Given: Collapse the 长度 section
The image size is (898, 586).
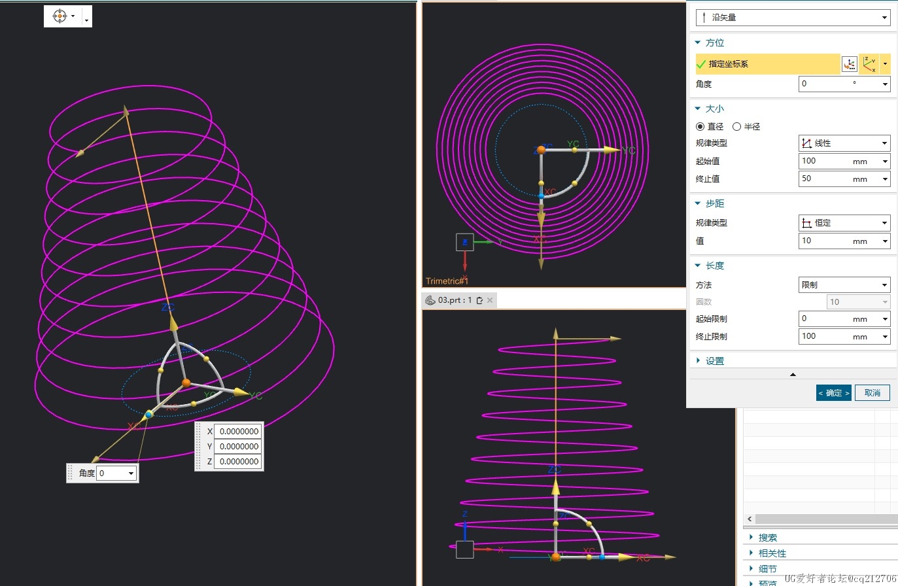Looking at the screenshot, I should (698, 266).
